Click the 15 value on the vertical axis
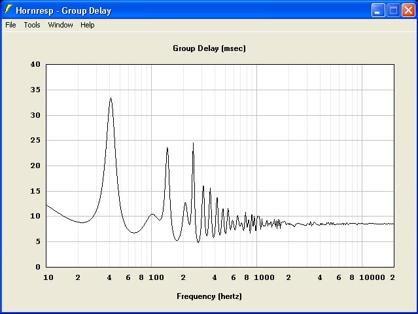The image size is (418, 314). 35,191
